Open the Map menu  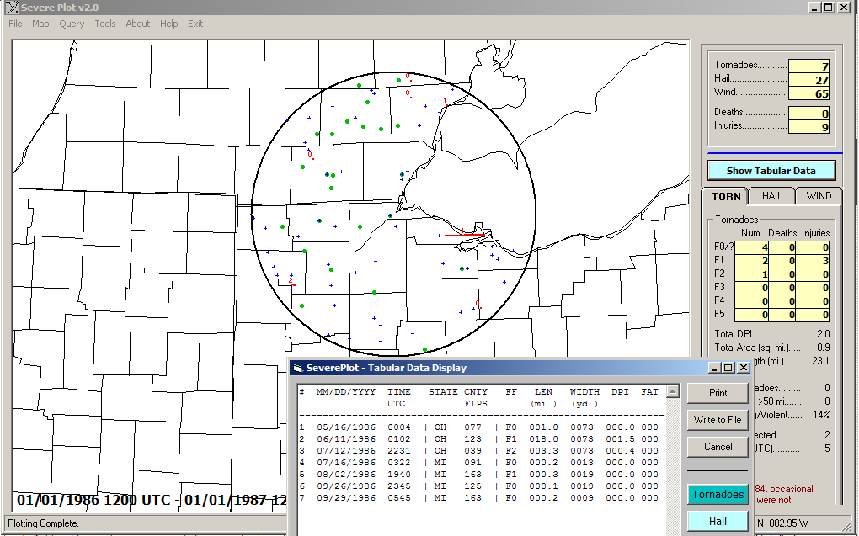coord(40,24)
